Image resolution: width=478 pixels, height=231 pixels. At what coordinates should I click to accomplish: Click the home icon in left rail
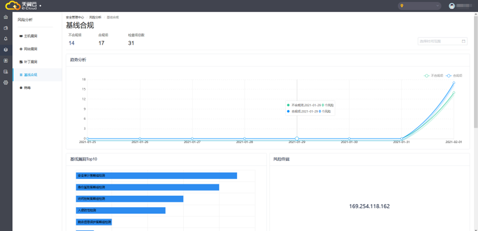coord(6,17)
